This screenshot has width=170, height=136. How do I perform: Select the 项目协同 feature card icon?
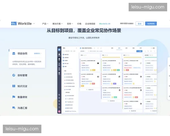[x=14, y=53]
